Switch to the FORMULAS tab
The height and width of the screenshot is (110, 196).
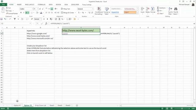click(x=42, y=5)
